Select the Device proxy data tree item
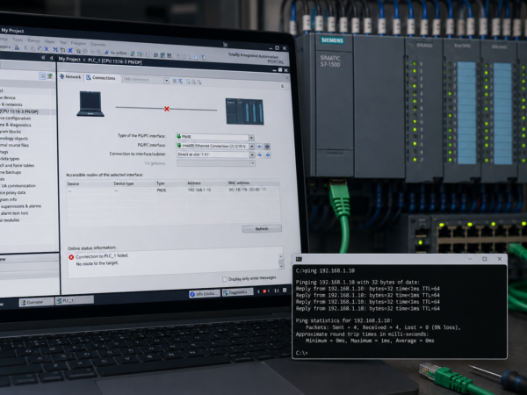The width and height of the screenshot is (527, 395). coord(13,193)
